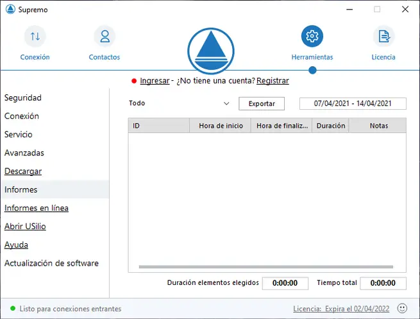The height and width of the screenshot is (319, 420).
Task: Open the Conexión arrows icon
Action: 35,37
